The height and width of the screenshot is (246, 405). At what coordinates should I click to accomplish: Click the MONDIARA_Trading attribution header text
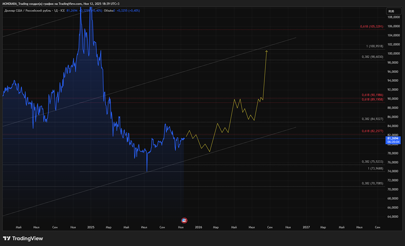(61, 4)
